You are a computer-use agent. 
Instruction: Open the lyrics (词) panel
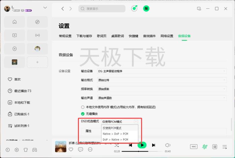[215, 147]
